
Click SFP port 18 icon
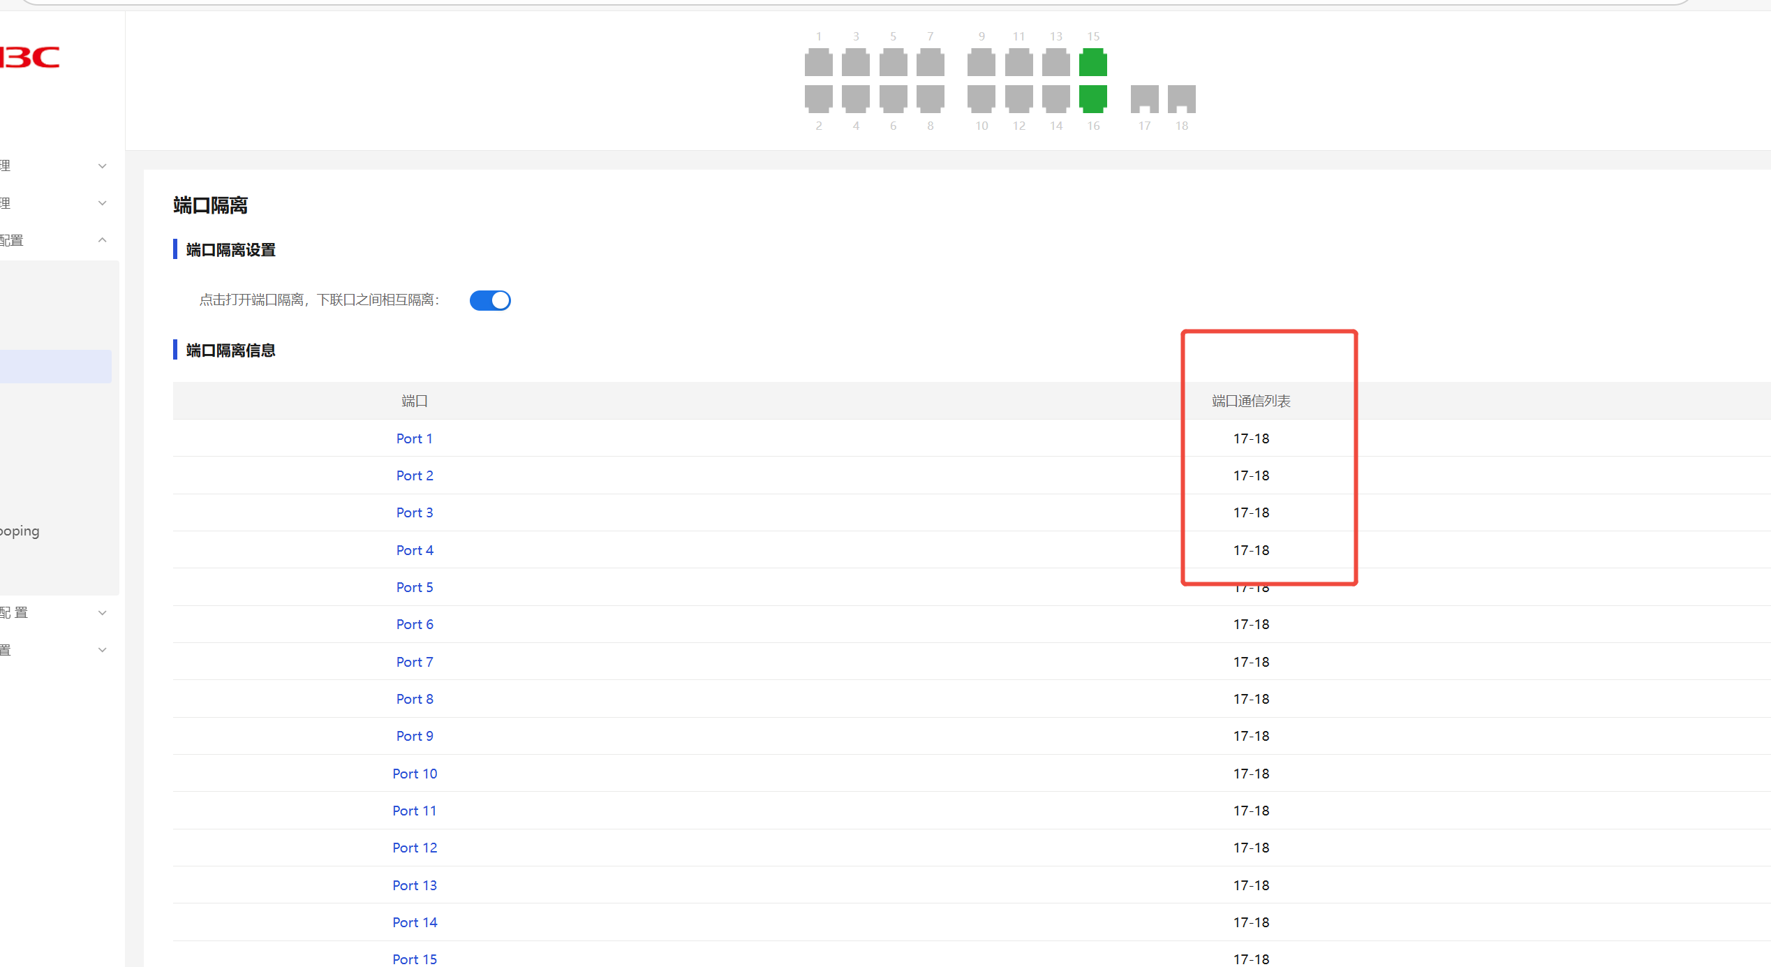[1181, 98]
